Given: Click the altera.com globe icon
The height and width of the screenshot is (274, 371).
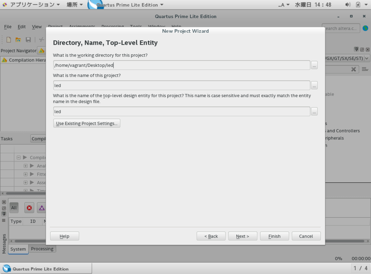Looking at the screenshot, I should pyautogui.click(x=365, y=28).
